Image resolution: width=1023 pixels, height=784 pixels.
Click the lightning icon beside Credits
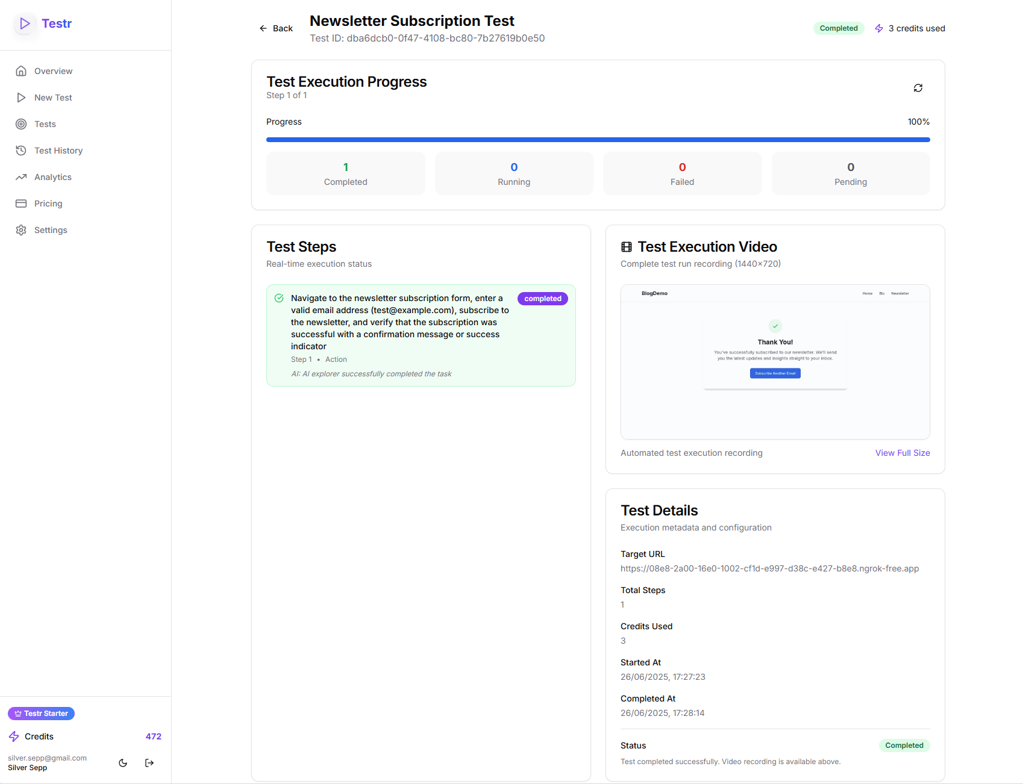[x=14, y=736]
